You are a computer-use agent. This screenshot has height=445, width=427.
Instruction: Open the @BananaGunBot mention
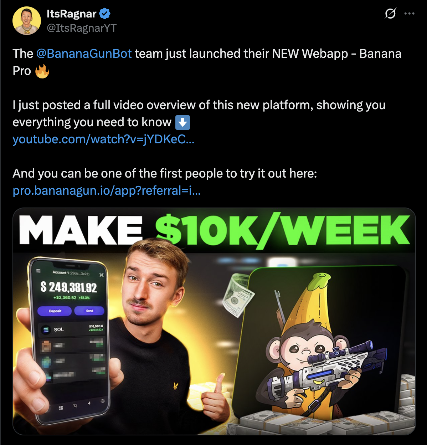point(84,53)
